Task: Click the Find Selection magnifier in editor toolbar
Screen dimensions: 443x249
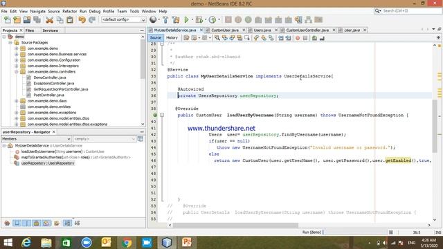Action: [x=217, y=38]
